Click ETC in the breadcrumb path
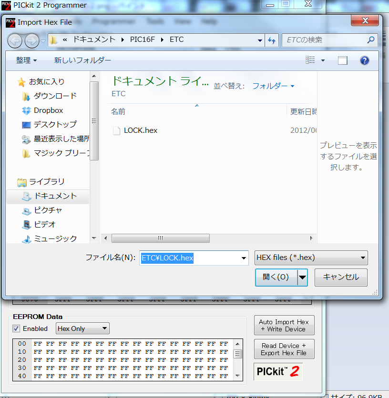Viewport: 389px width, 398px height. point(177,40)
